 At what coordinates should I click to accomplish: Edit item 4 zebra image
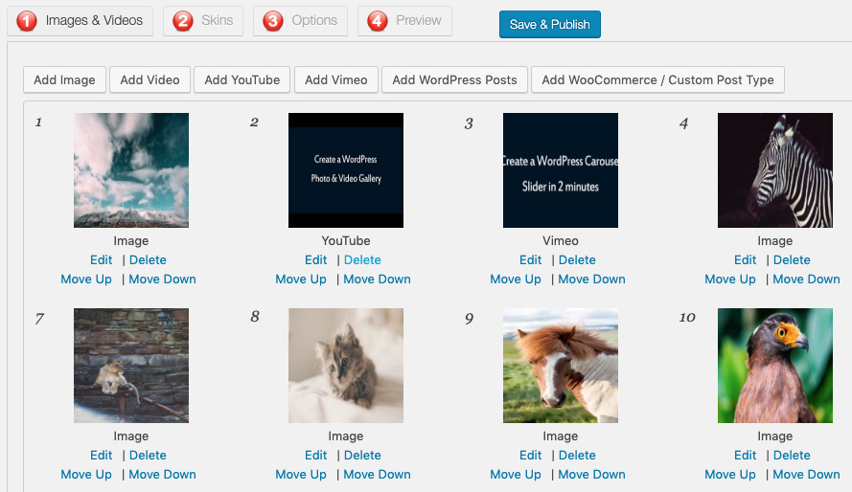click(745, 259)
